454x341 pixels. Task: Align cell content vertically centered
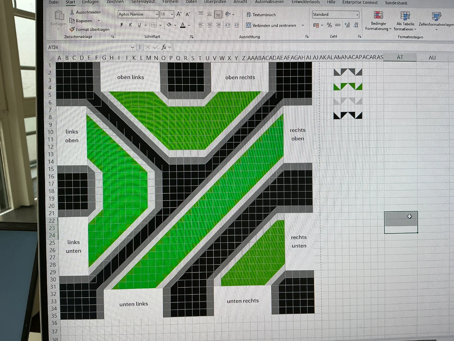tap(209, 14)
